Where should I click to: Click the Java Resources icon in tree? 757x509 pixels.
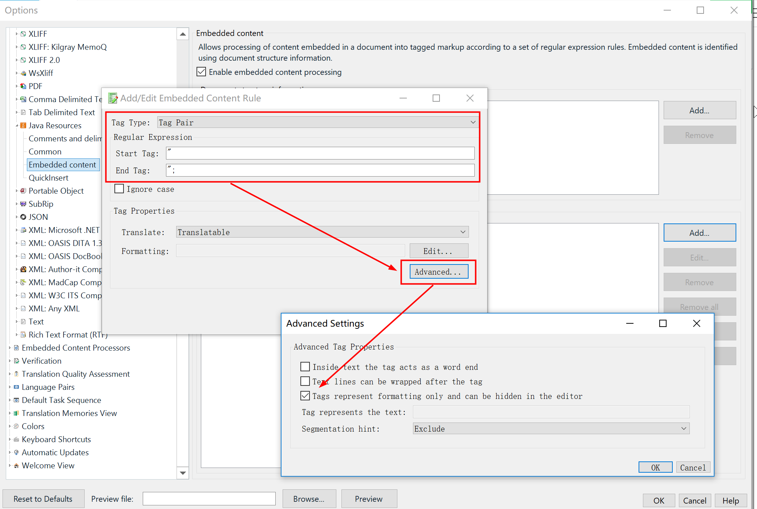(23, 125)
